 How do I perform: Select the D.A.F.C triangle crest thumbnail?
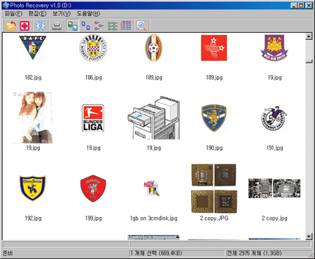[x=33, y=48]
